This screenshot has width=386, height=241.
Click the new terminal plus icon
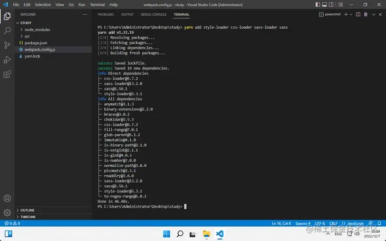tap(346, 15)
